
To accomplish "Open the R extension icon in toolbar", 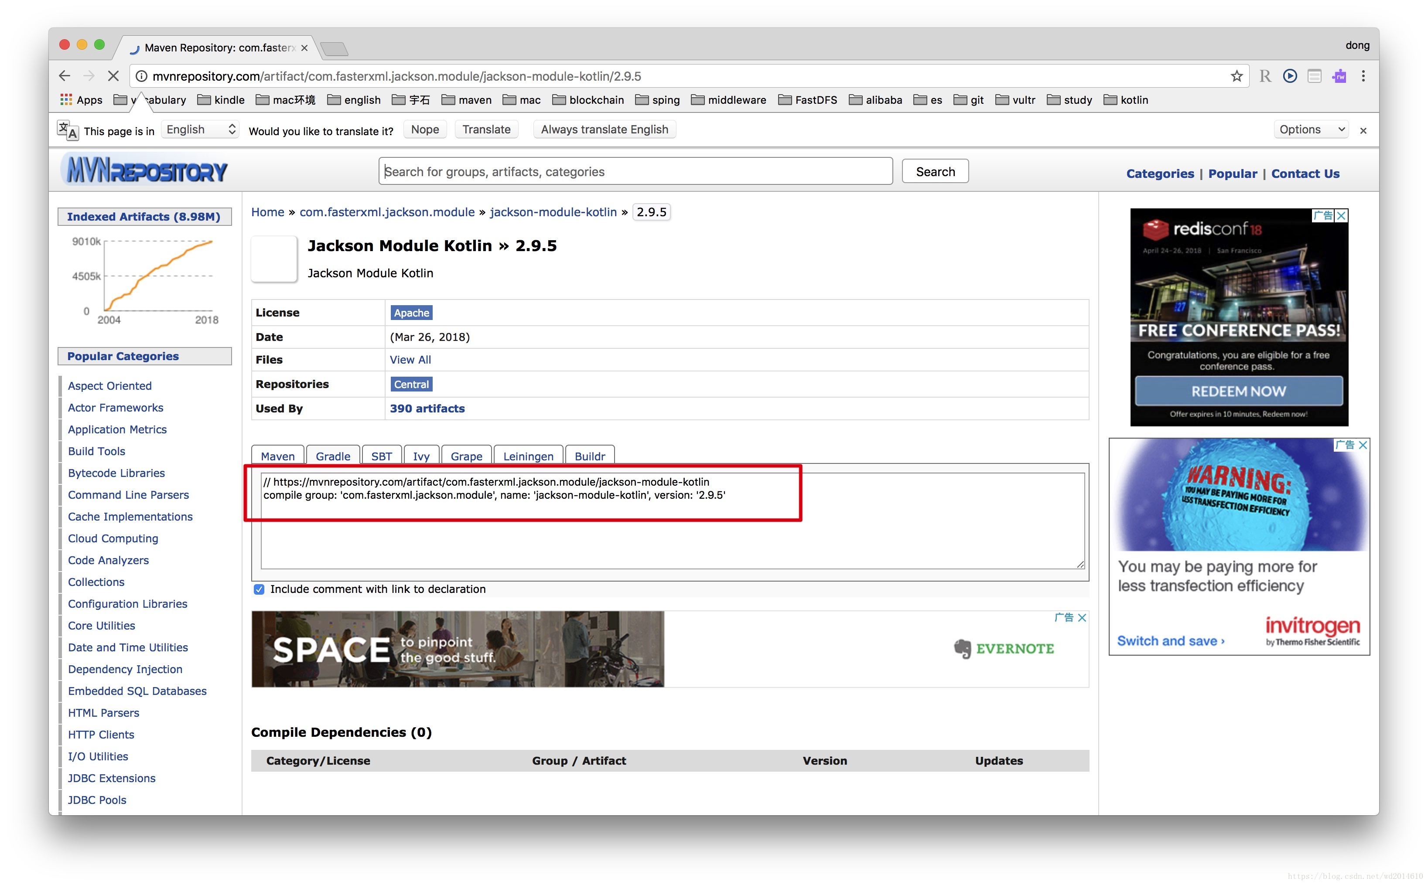I will click(x=1264, y=76).
